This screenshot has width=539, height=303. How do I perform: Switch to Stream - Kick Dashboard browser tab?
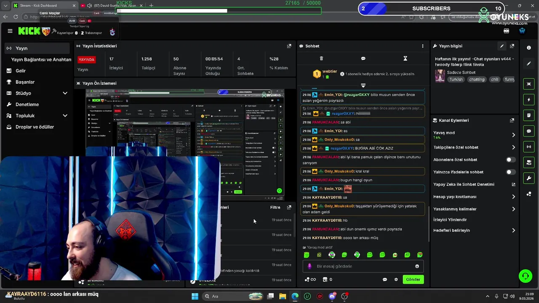(44, 5)
